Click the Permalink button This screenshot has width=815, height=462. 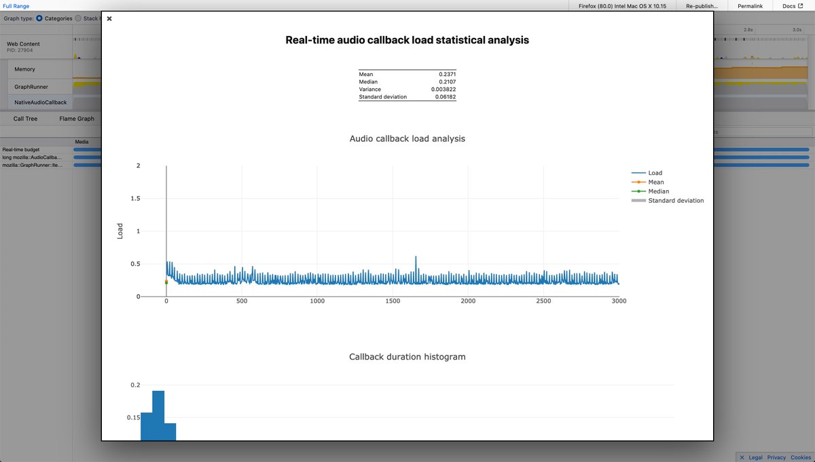pyautogui.click(x=750, y=5)
